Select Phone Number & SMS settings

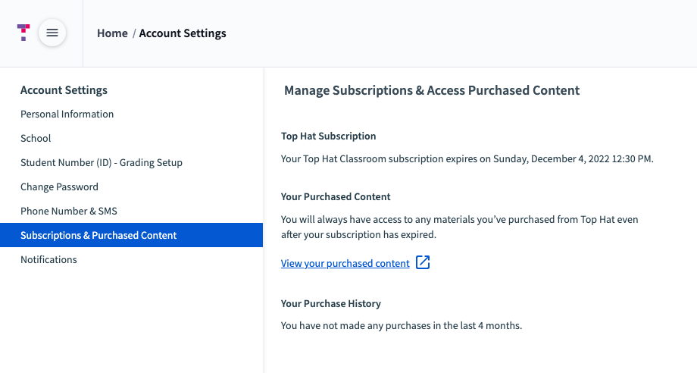coord(68,211)
